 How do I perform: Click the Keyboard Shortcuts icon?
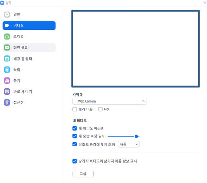(x=7, y=92)
